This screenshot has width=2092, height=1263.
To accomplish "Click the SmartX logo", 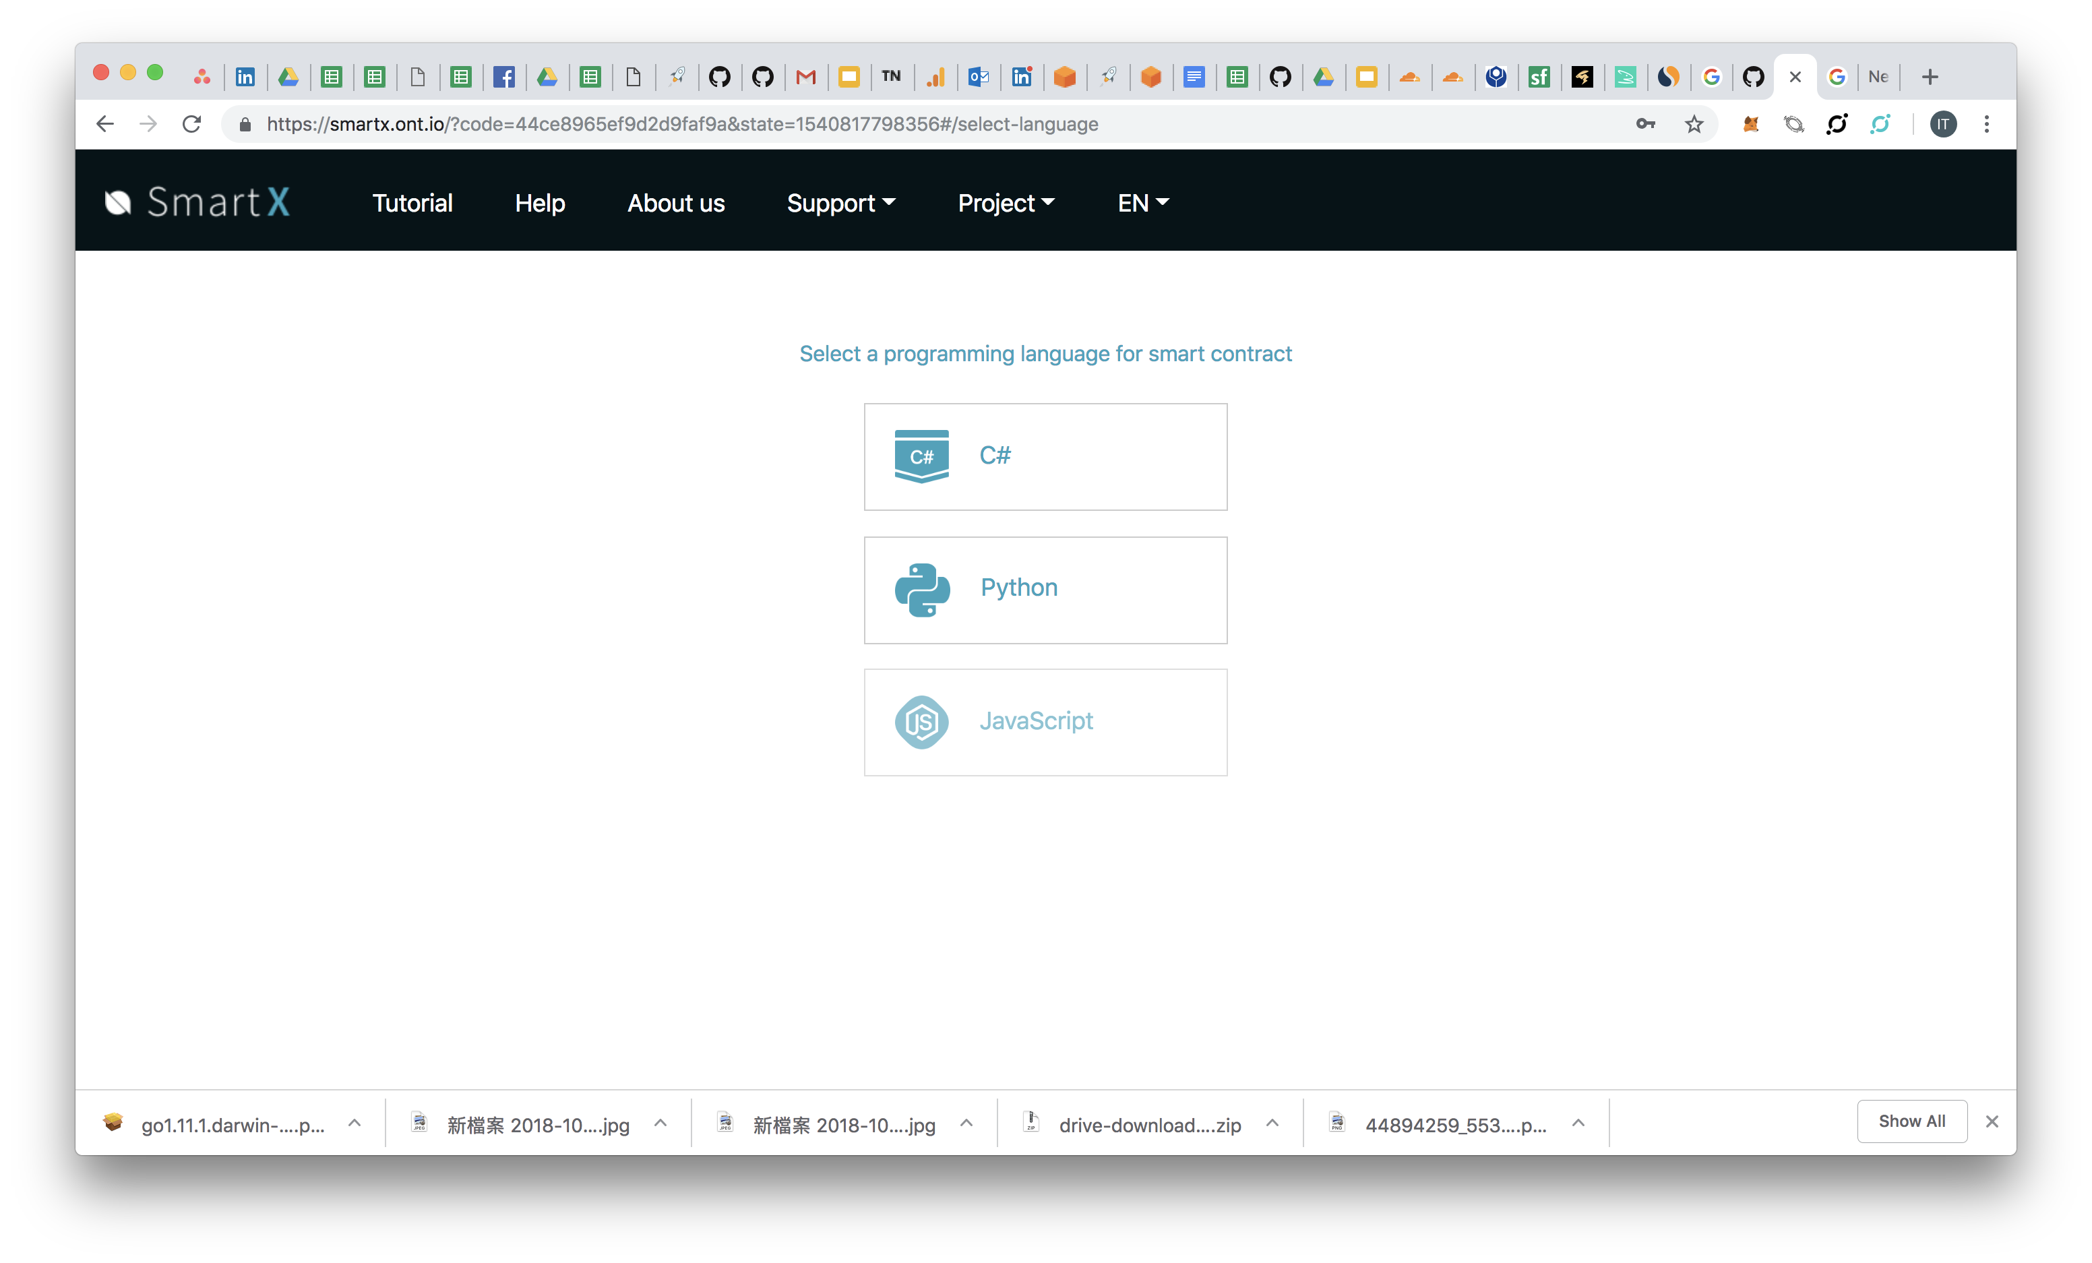I will click(x=197, y=202).
